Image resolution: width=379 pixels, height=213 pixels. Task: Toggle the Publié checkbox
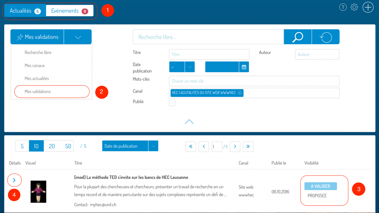coord(172,103)
